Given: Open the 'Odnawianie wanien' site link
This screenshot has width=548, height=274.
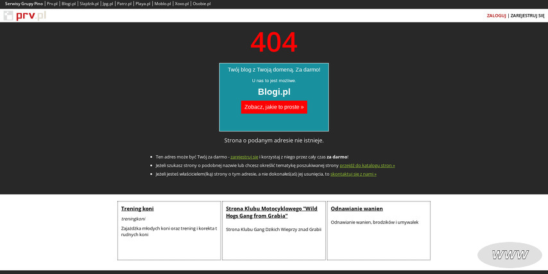Looking at the screenshot, I should (x=356, y=209).
